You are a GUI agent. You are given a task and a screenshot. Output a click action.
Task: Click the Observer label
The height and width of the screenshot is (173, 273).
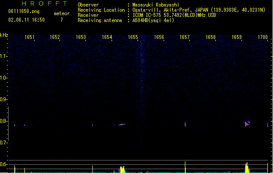[x=88, y=5]
